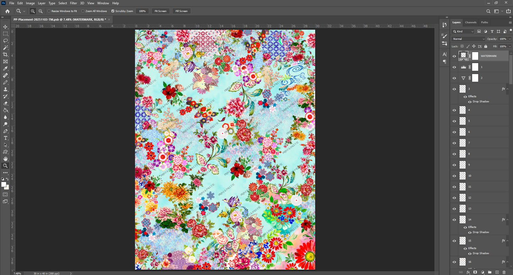Collapse effects on layer 16

click(507, 262)
